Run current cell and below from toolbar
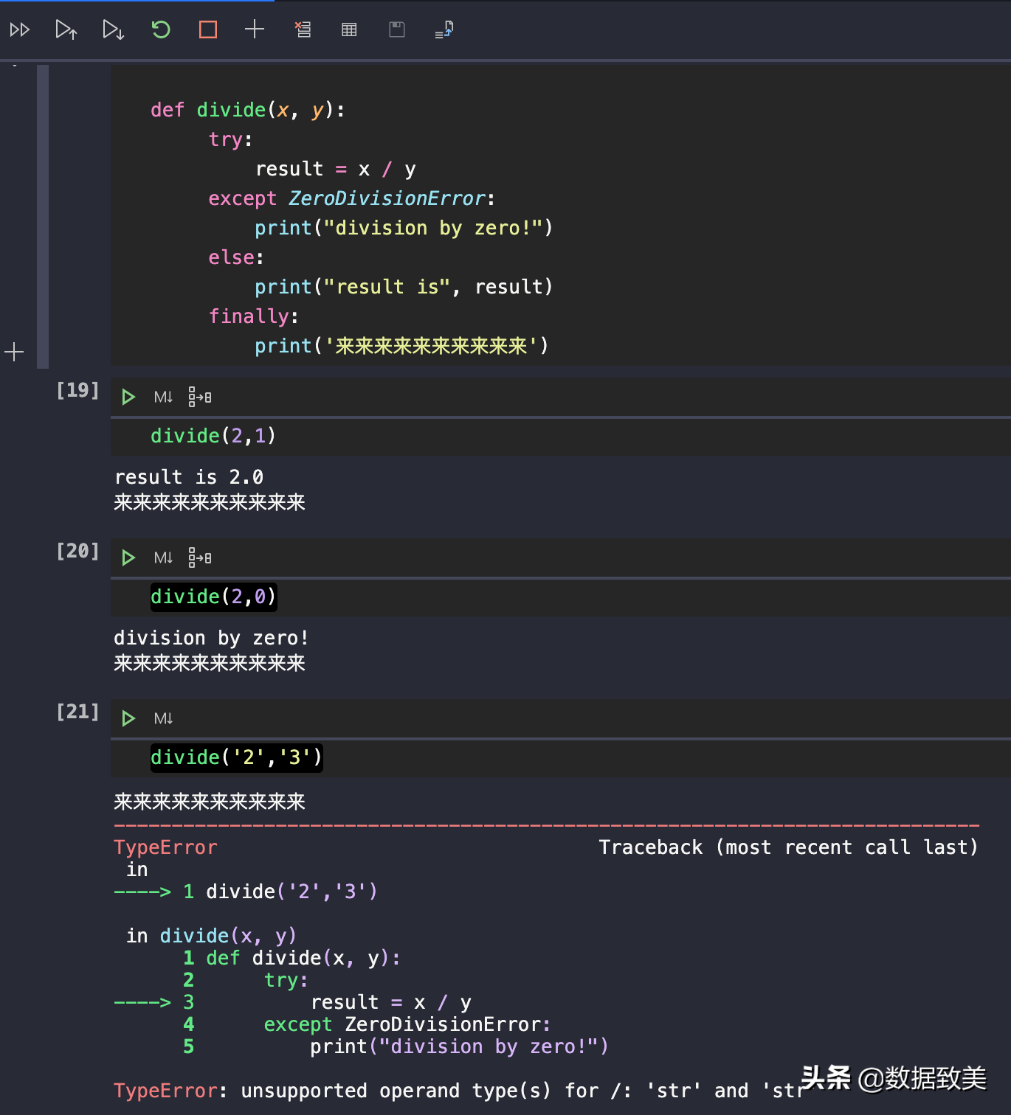1011x1115 pixels. (113, 29)
